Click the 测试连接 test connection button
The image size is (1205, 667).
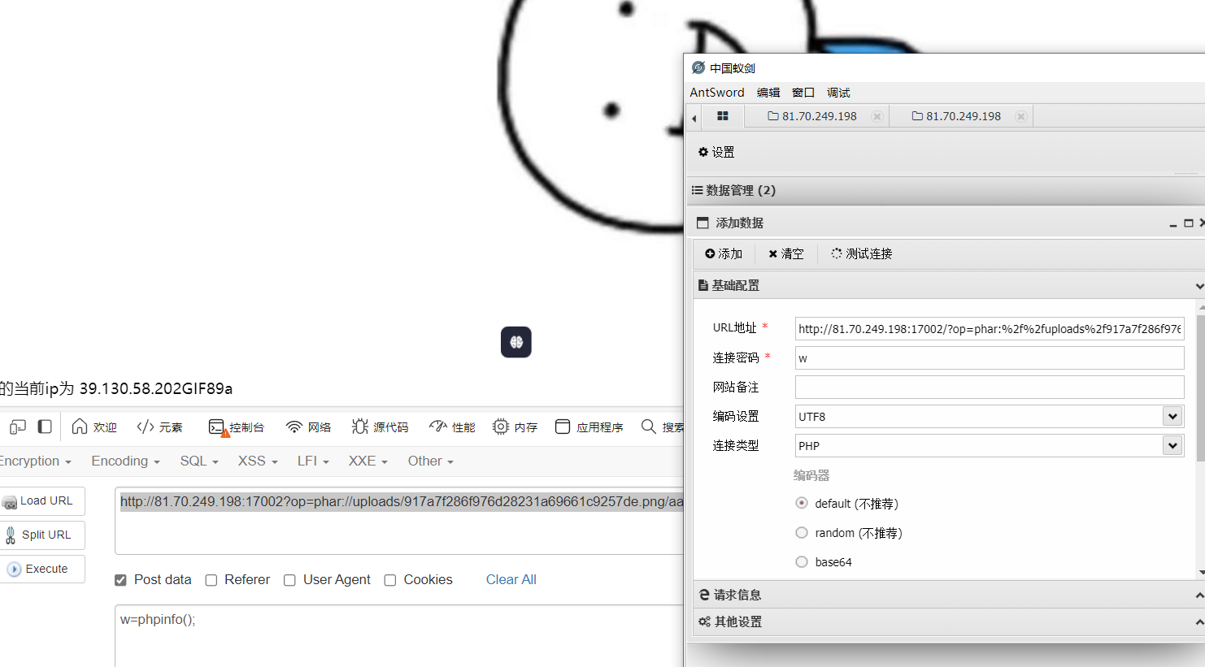point(862,253)
